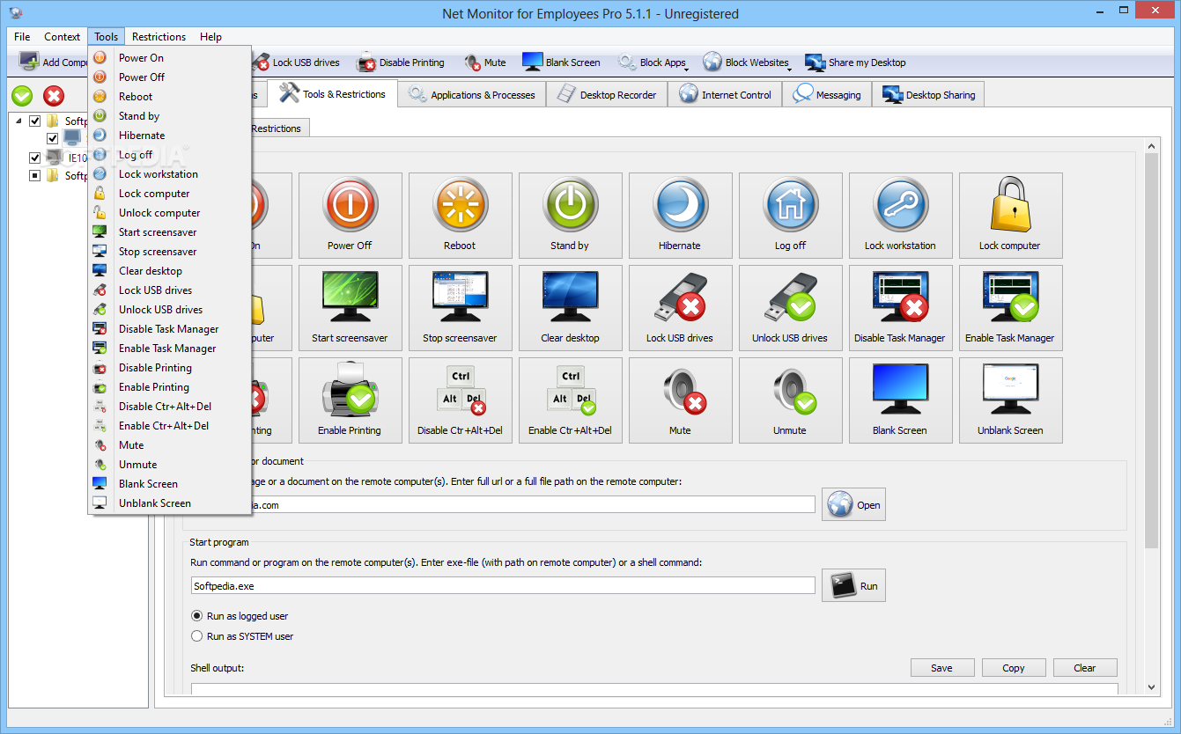Open the Block Websites dropdown
Image resolution: width=1181 pixels, height=734 pixels.
[x=746, y=62]
